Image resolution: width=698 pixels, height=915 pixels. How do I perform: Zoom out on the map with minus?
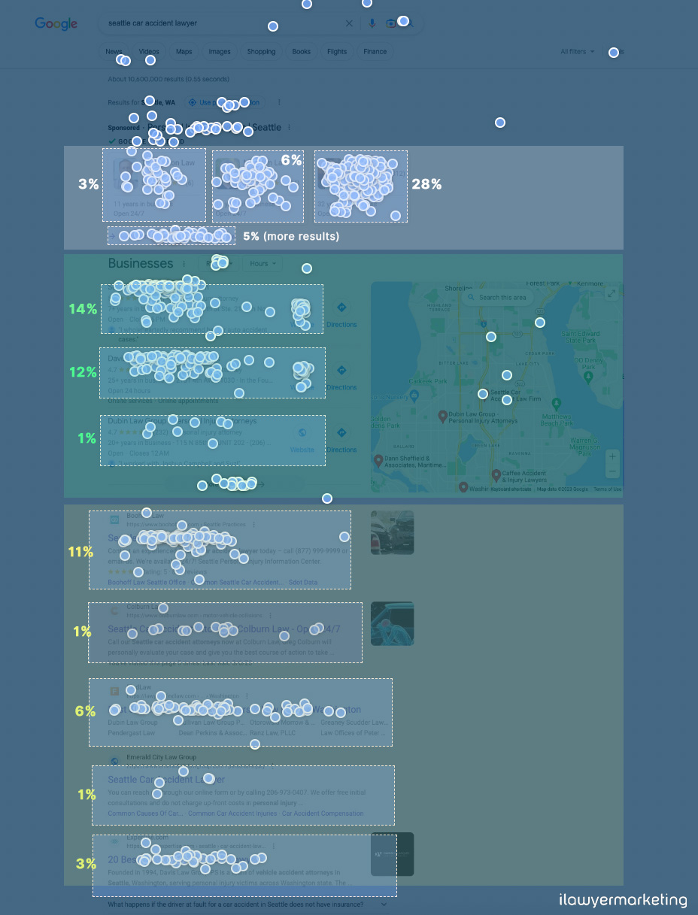613,471
